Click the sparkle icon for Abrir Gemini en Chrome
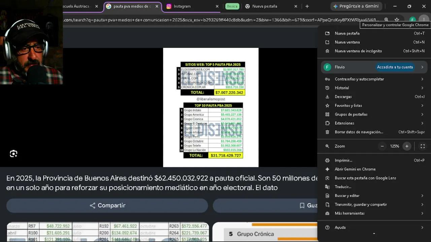The image size is (431, 242). [327, 169]
